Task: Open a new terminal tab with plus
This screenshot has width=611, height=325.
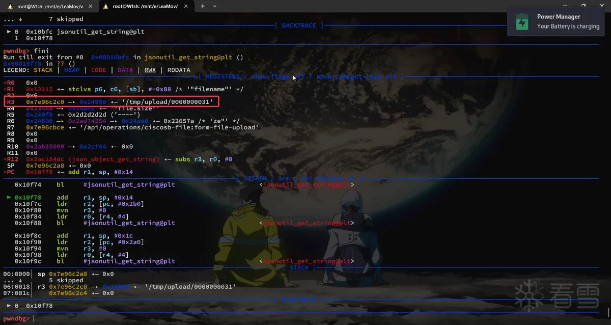Action: 203,6
